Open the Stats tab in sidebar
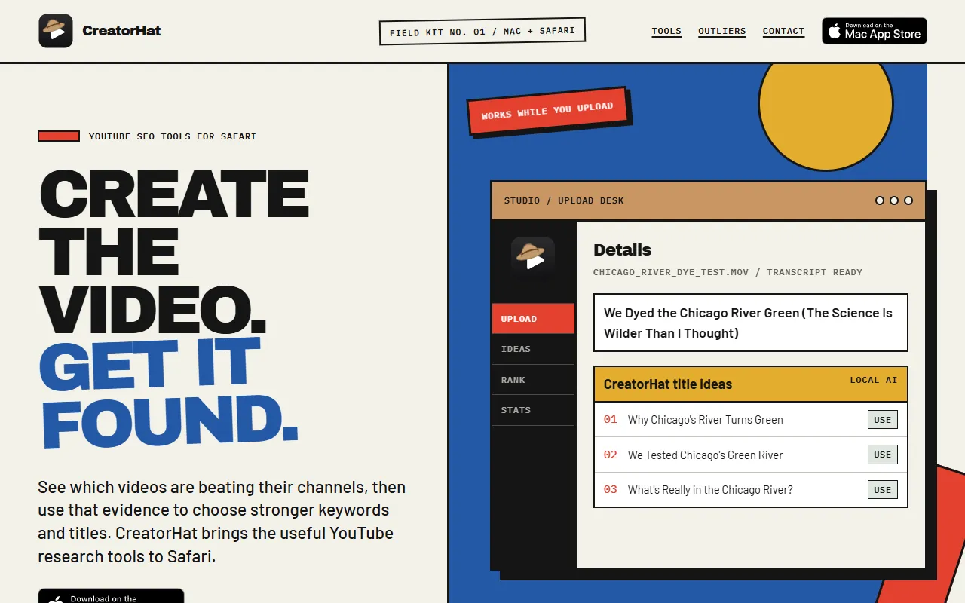This screenshot has width=965, height=603. pos(533,410)
